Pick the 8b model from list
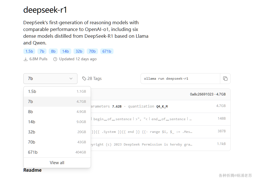 click(x=57, y=112)
